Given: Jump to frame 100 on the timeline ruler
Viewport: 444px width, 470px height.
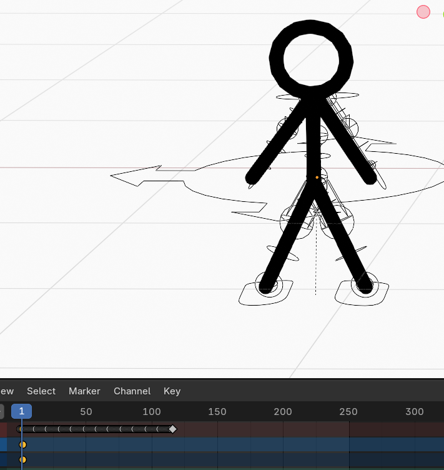Looking at the screenshot, I should [152, 411].
